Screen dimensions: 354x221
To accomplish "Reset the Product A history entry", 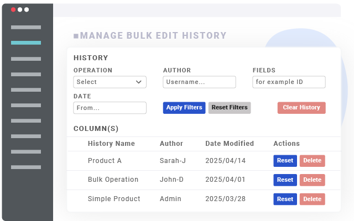I will 285,161.
